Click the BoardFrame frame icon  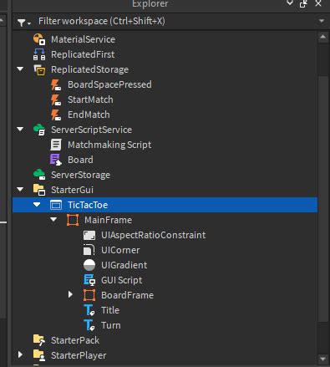(89, 295)
